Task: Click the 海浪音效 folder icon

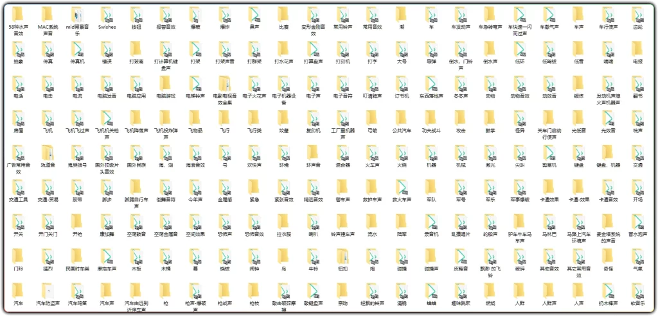Action: point(195,153)
